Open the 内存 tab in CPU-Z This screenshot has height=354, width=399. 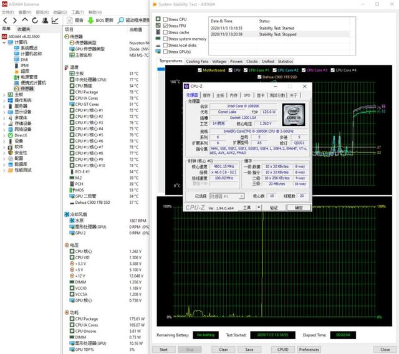pyautogui.click(x=234, y=95)
